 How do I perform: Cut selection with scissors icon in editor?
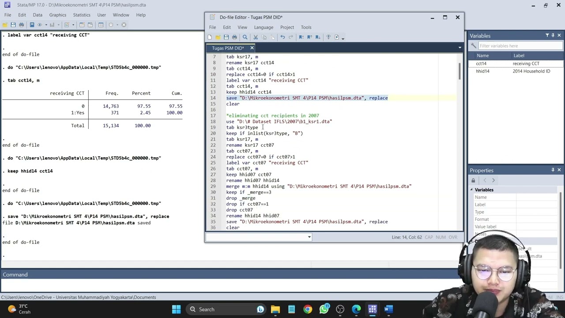point(256,37)
